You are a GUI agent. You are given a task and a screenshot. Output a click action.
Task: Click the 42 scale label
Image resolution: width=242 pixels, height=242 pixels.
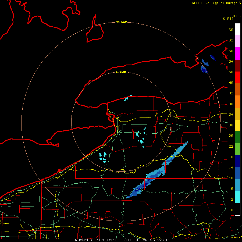tap(231, 93)
